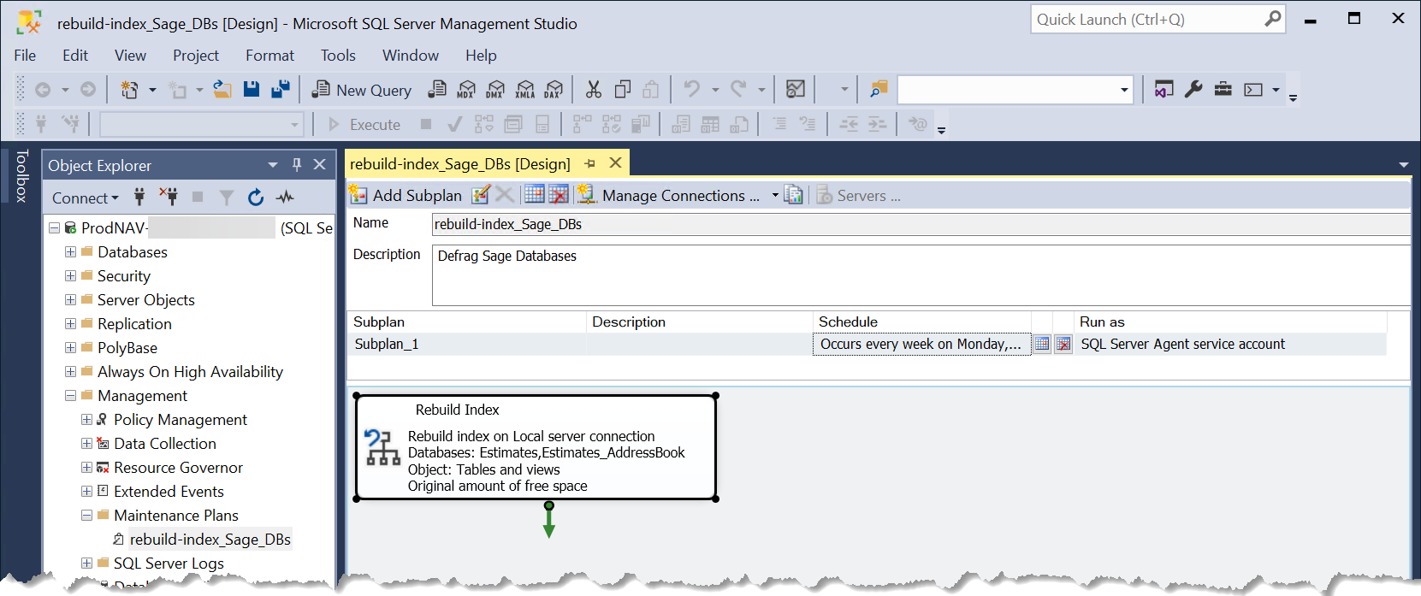The image size is (1421, 596).
Task: Select the rebuild-index_Sage_DBs design tab
Action: [460, 163]
